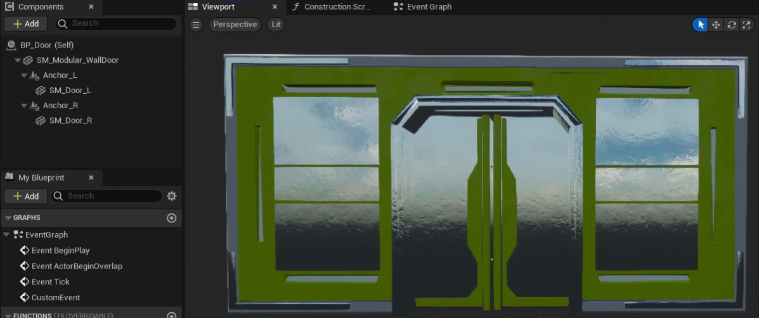This screenshot has width=759, height=318.
Task: Focus the Components search field
Action: click(115, 23)
